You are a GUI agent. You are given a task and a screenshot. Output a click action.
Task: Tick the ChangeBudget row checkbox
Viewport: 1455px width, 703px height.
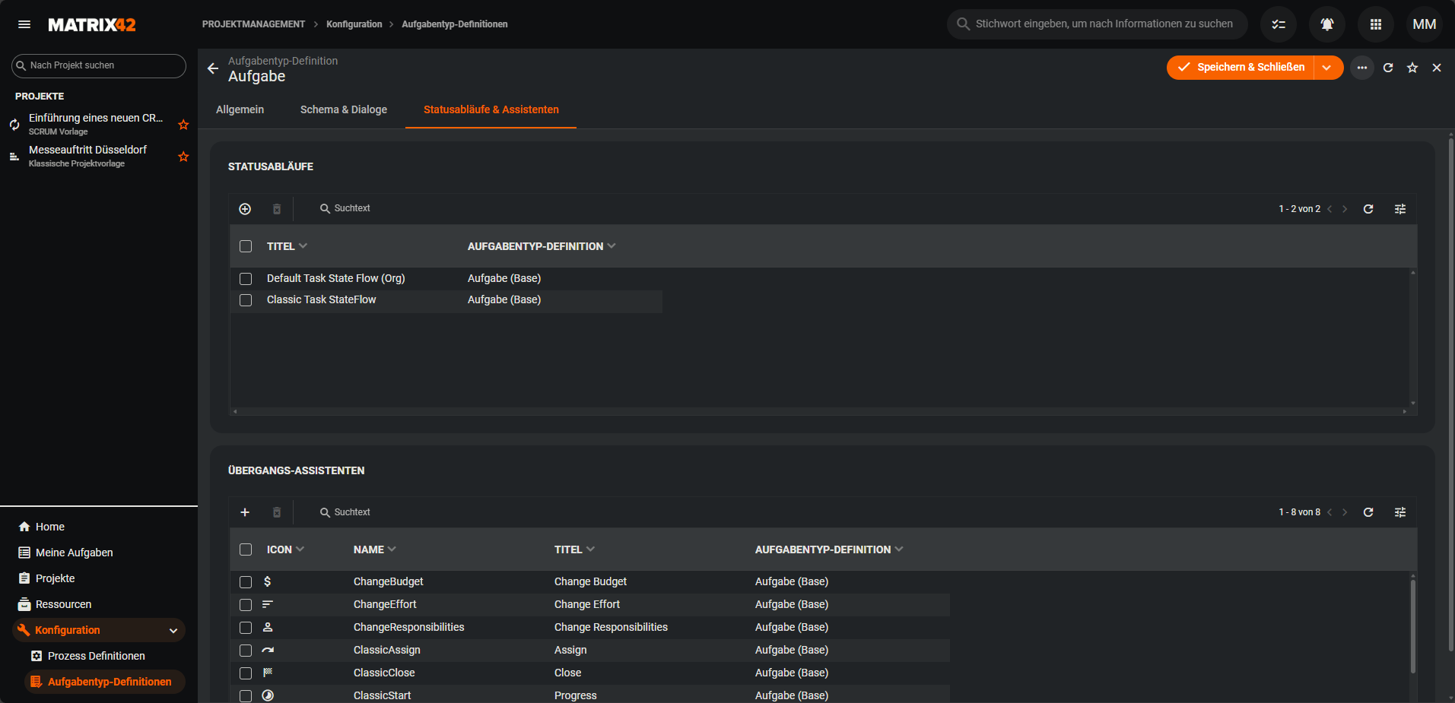pyautogui.click(x=246, y=582)
